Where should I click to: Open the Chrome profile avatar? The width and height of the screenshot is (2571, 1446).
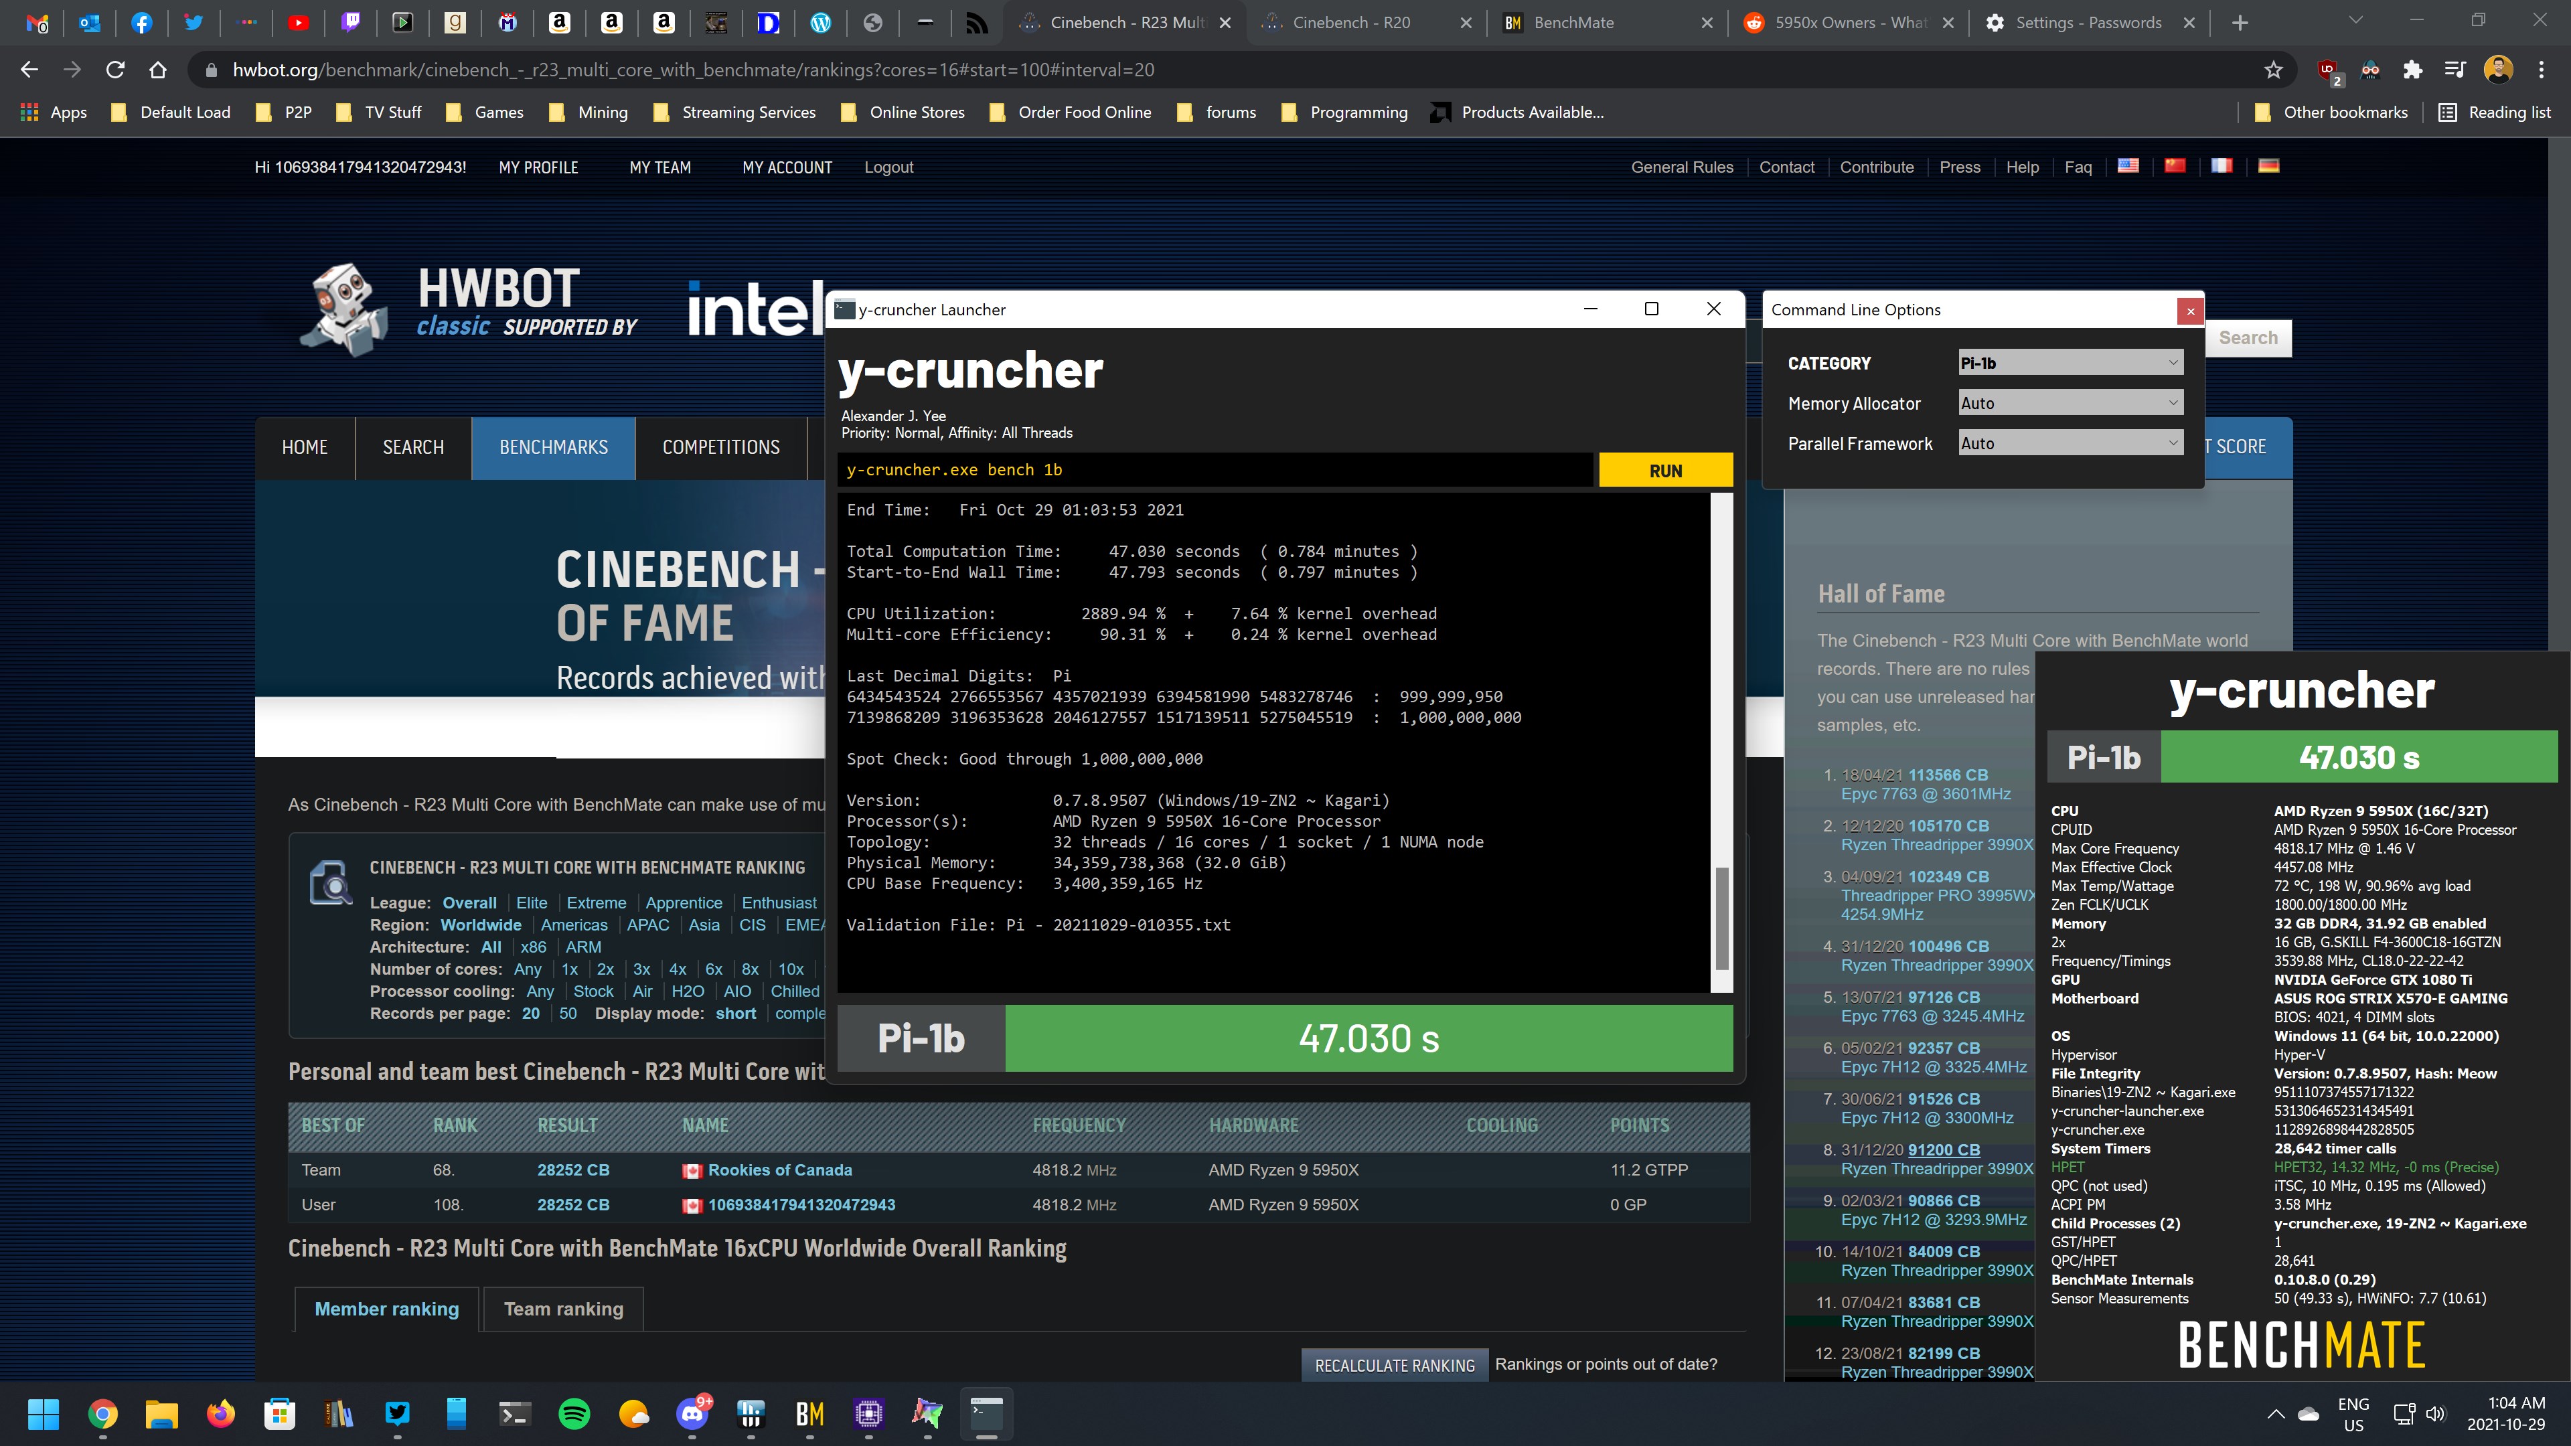point(2498,70)
